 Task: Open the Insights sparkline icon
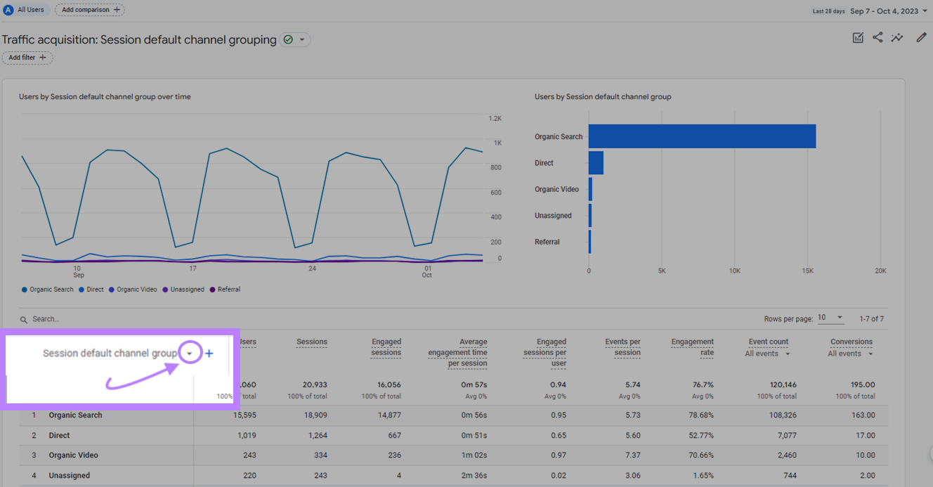[x=897, y=38]
